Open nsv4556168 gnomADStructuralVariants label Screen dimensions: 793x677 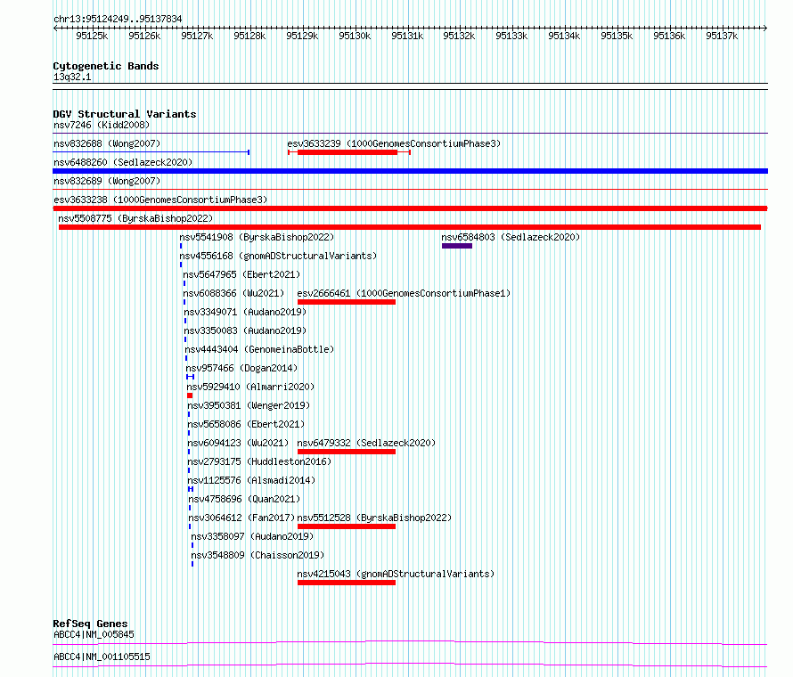[x=278, y=256]
